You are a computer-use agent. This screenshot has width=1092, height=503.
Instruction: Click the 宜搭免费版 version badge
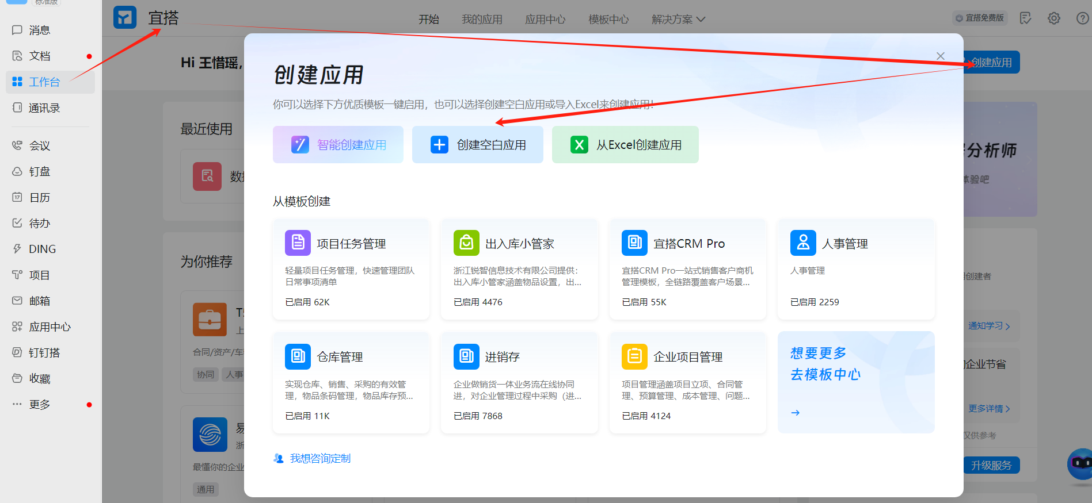coord(980,18)
